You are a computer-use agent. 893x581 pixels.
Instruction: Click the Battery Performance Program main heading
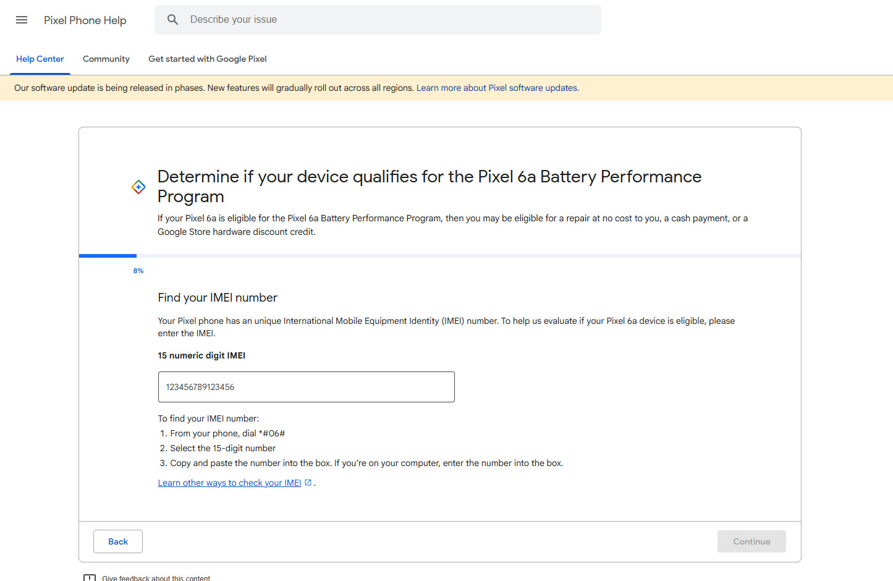[x=430, y=186]
